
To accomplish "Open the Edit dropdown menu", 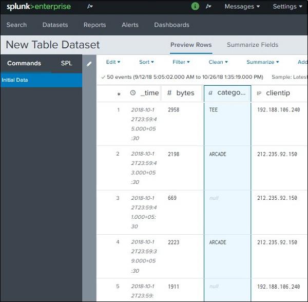I will [x=113, y=62].
